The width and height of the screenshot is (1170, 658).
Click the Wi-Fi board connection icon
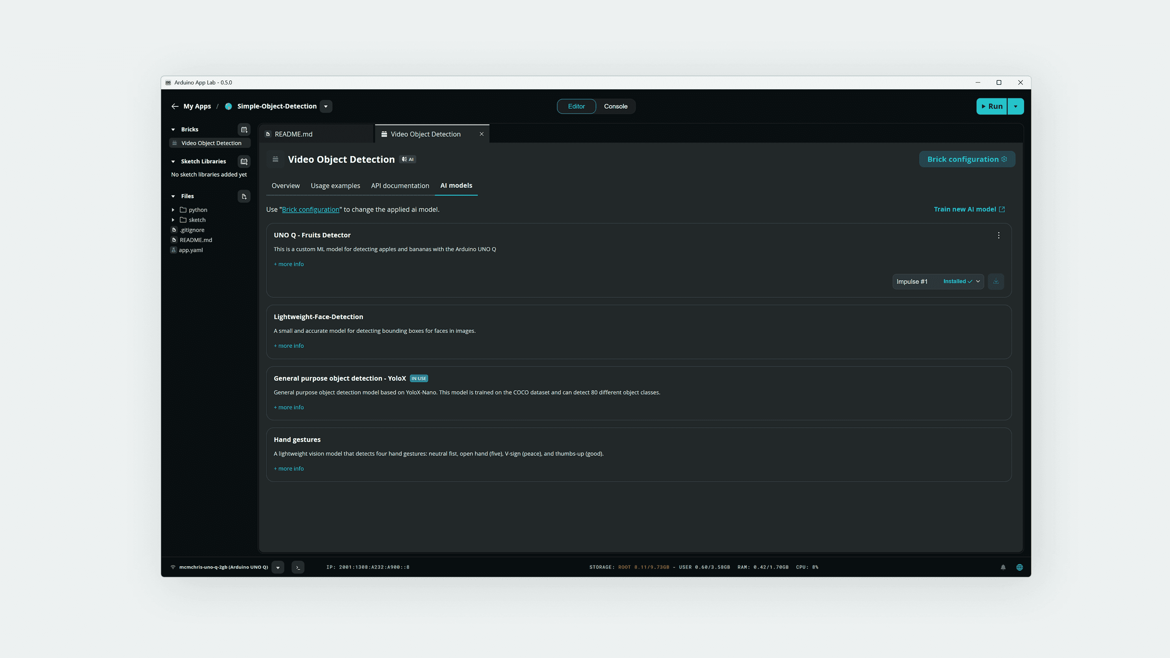[173, 567]
